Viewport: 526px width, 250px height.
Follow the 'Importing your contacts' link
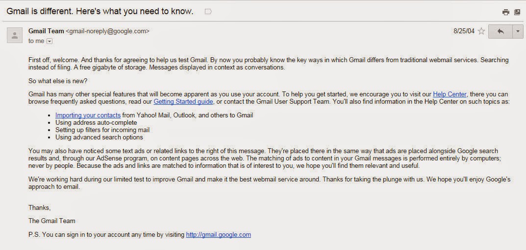pos(88,115)
